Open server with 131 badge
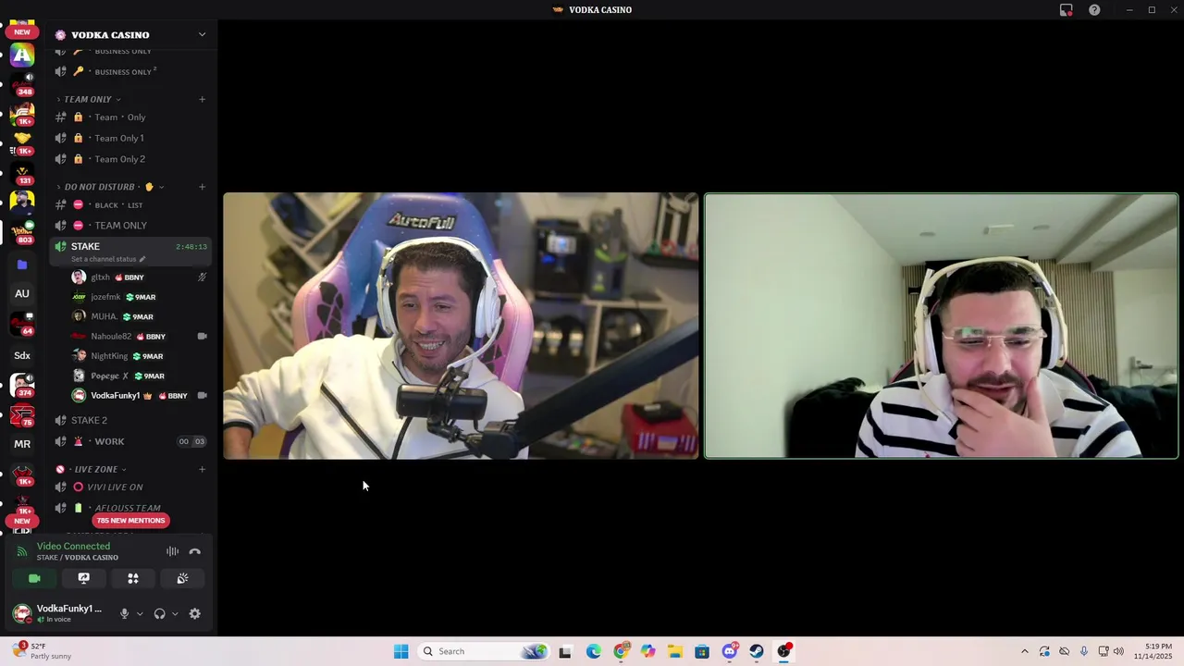The image size is (1184, 666). [x=22, y=172]
